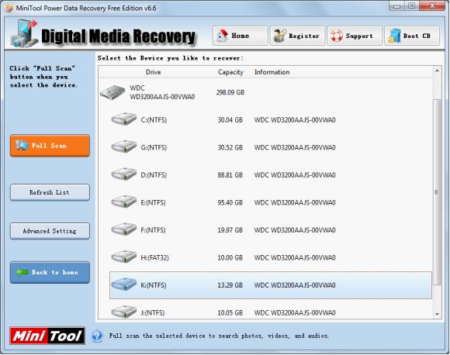
Task: Click the MiniTool logo
Action: tap(47, 336)
